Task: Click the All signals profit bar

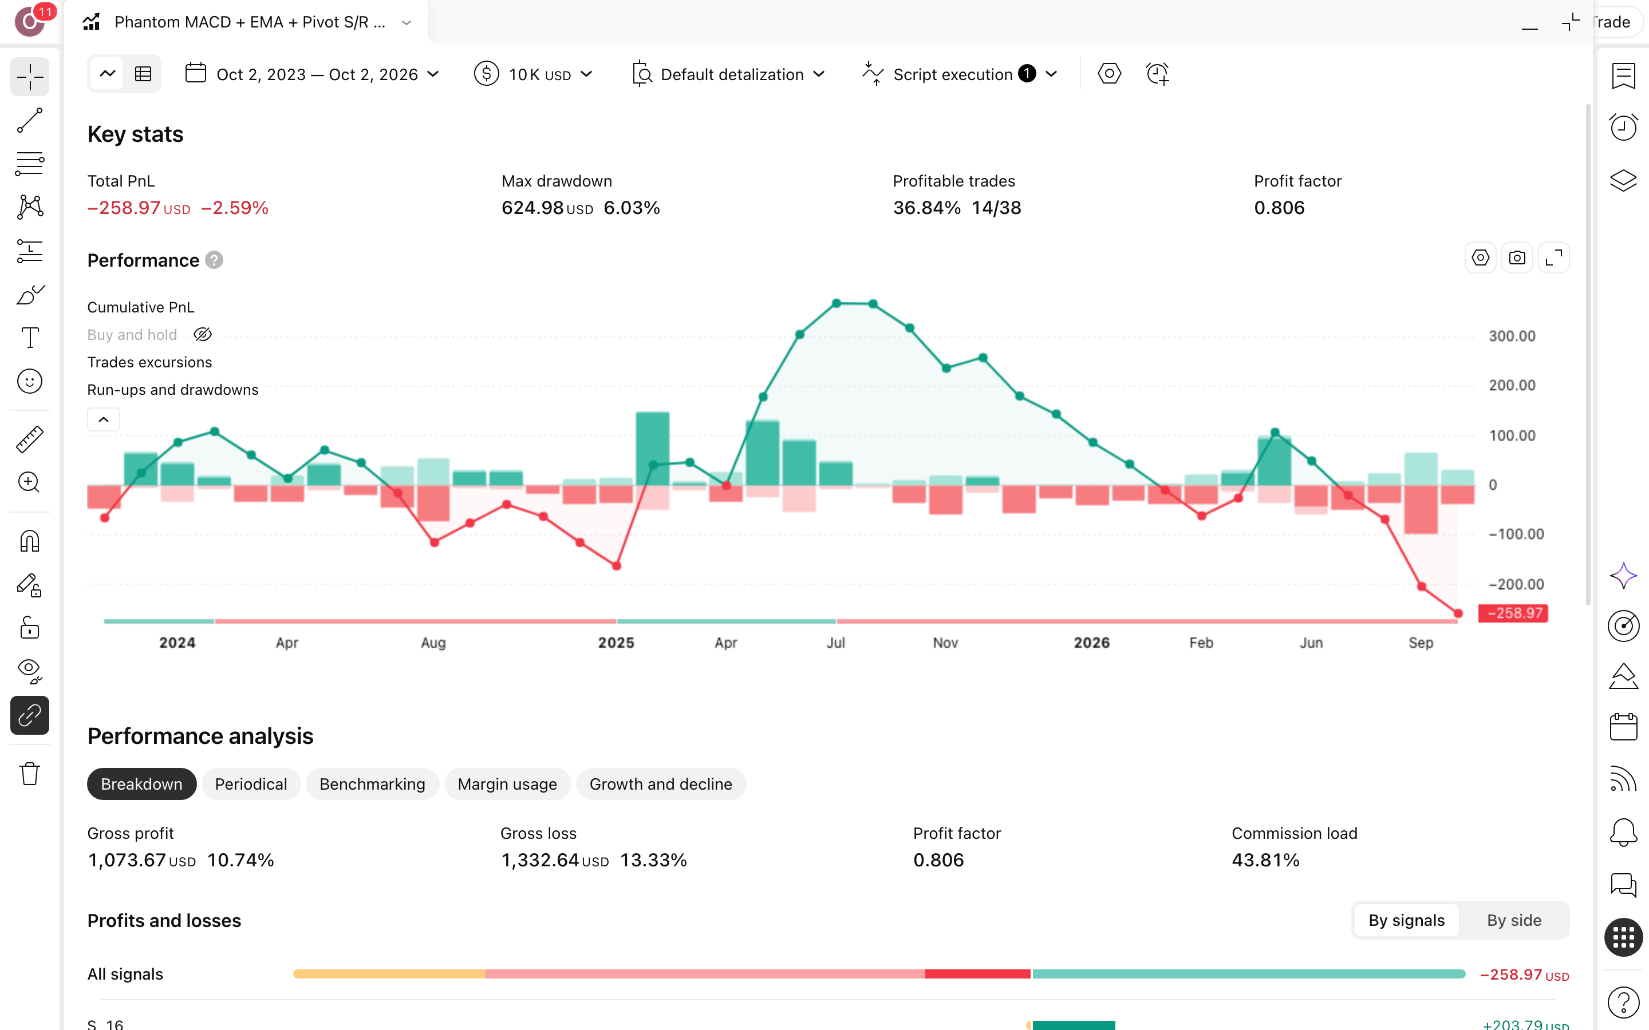Action: coord(1248,974)
